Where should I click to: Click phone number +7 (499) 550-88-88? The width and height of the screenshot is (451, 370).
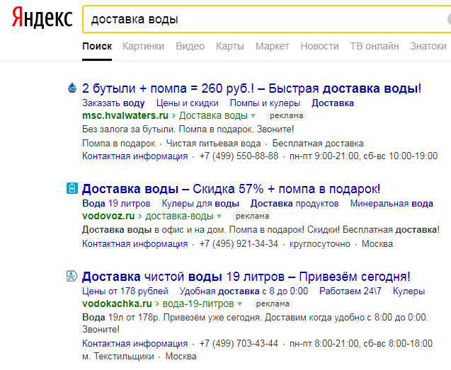click(x=239, y=156)
